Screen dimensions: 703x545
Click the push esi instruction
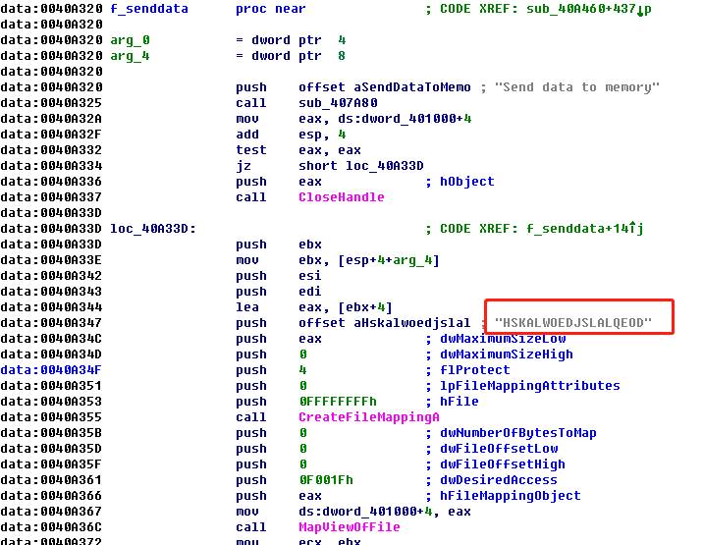279,276
